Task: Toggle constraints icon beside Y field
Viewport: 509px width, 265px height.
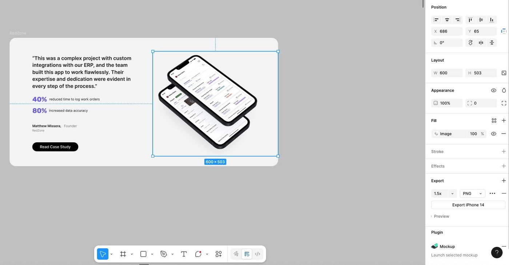Action: [504, 31]
